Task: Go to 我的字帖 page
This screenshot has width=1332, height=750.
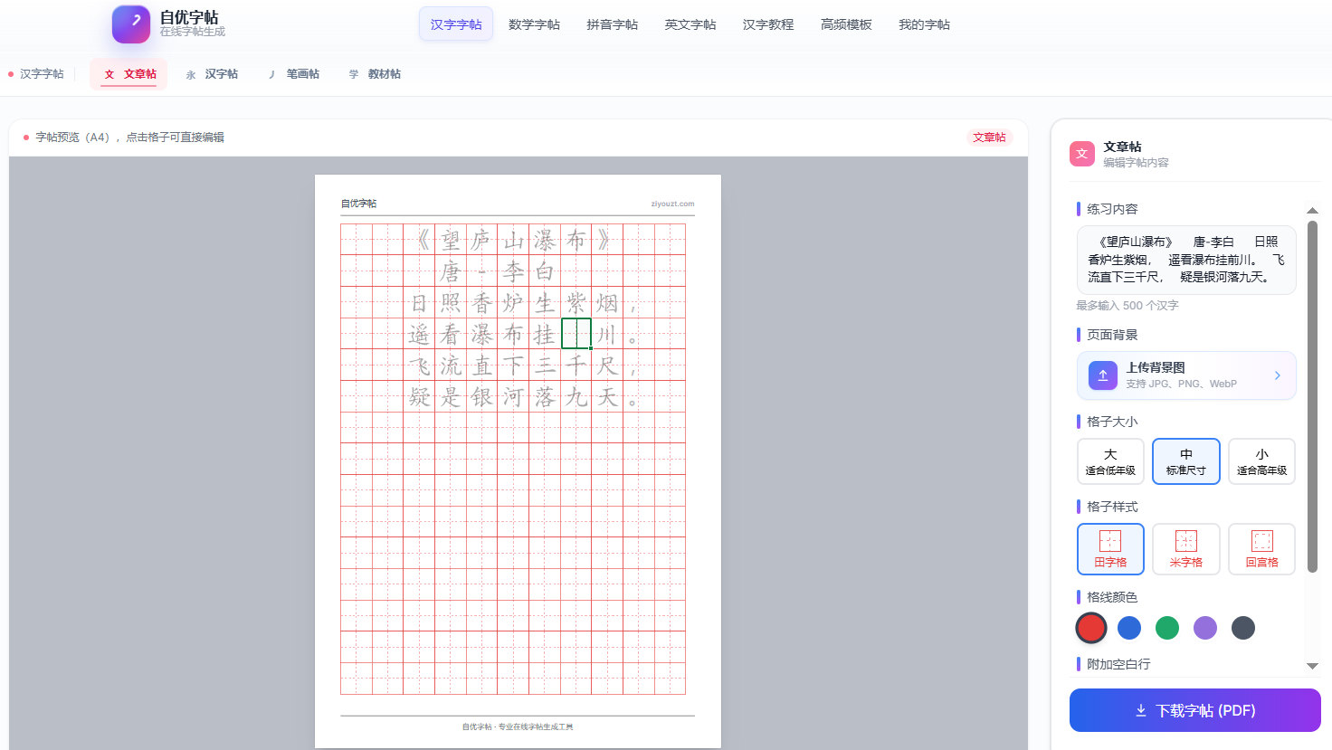Action: (x=924, y=24)
